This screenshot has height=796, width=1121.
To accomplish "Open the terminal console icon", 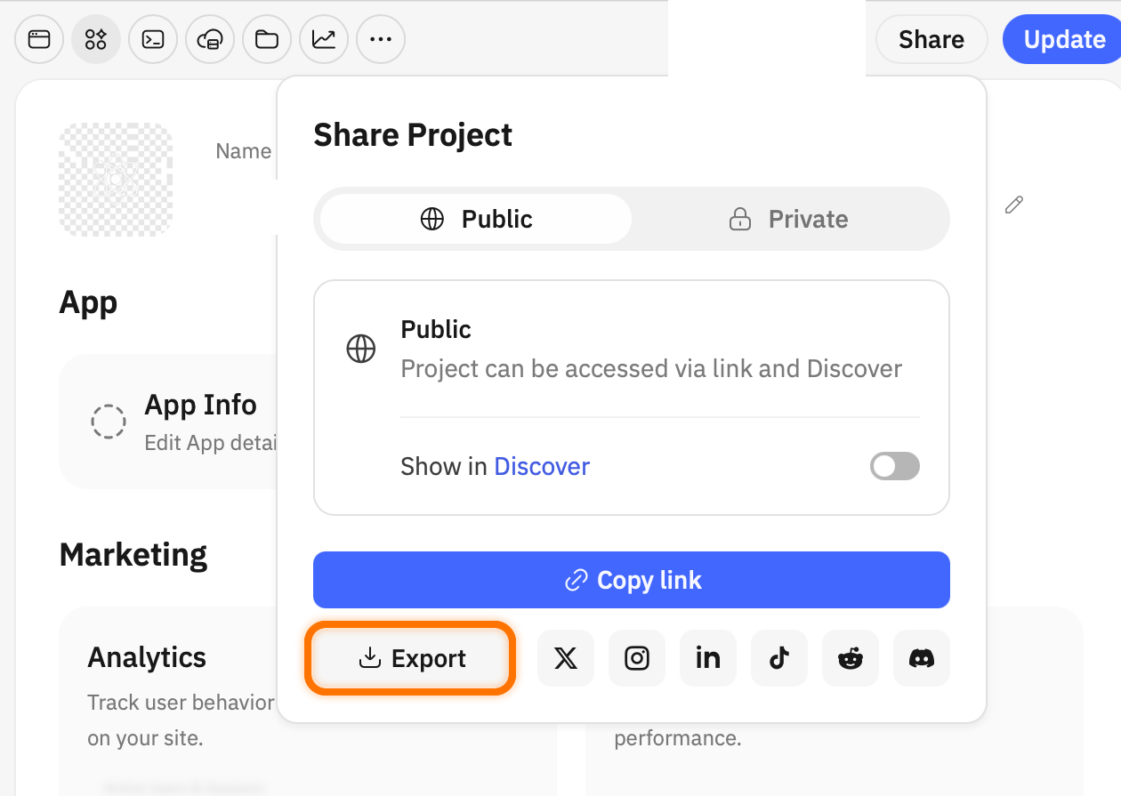I will point(153,39).
